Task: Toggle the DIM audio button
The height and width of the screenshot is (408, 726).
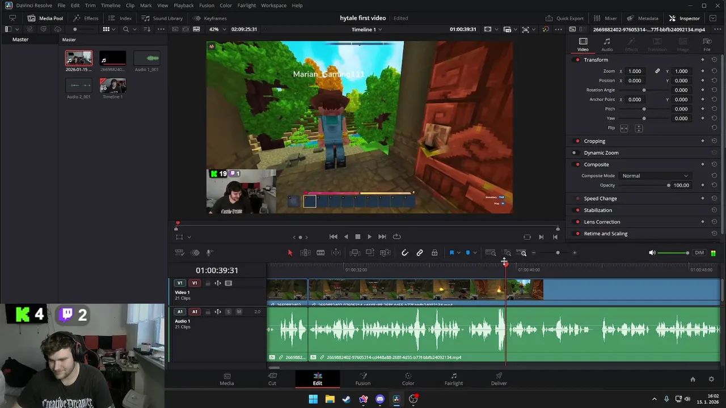Action: [x=699, y=253]
